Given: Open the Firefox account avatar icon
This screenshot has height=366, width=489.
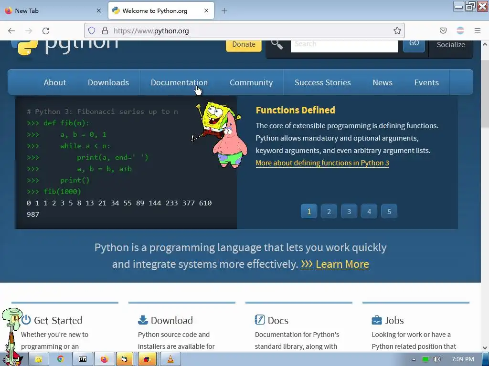Looking at the screenshot, I should point(460,30).
